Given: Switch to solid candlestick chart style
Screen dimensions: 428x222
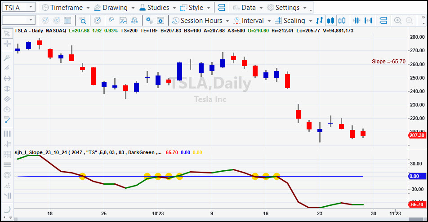Looking at the screenshot, I should coord(330,21).
